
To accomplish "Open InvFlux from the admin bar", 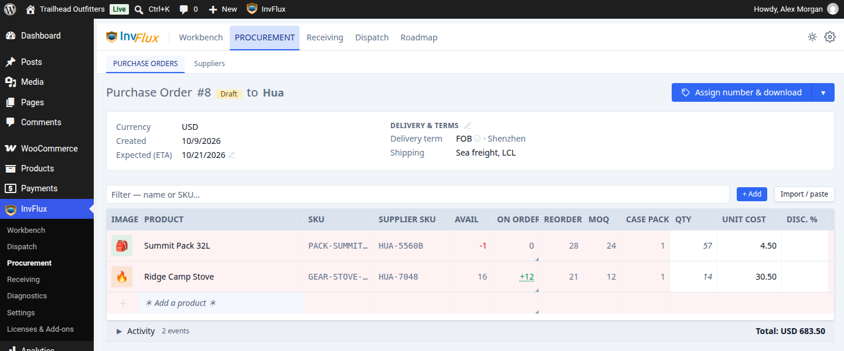I will coord(266,9).
